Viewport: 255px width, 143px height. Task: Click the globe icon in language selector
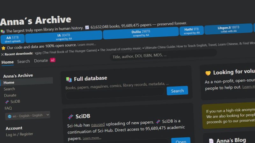10,116
